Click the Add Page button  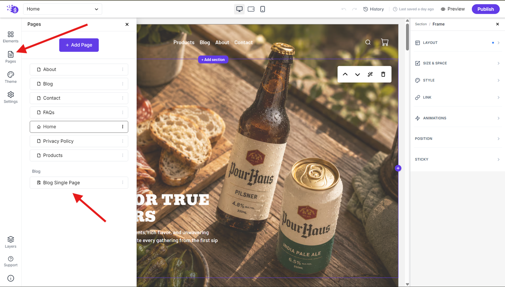[79, 45]
